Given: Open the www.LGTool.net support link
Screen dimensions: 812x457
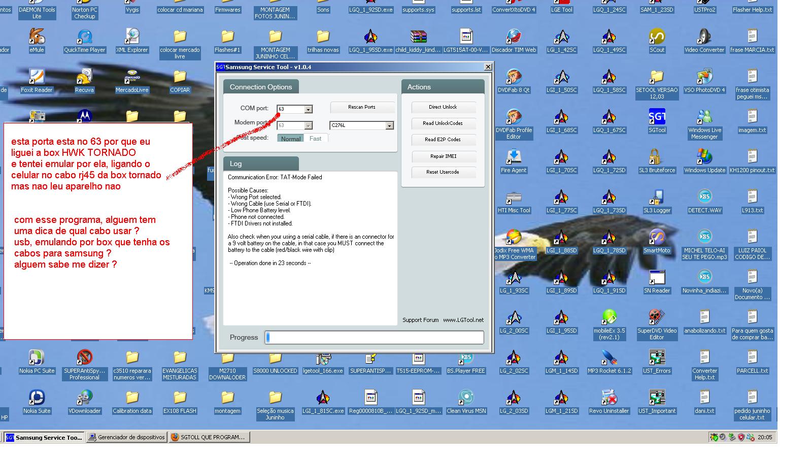Looking at the screenshot, I should 463,320.
